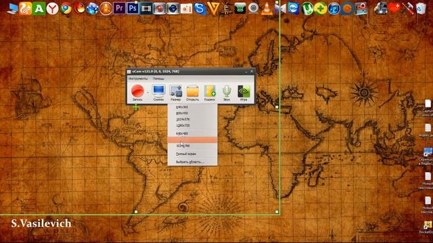The width and height of the screenshot is (433, 243).
Task: Open the pink boombox dock icon
Action: (x=362, y=9)
